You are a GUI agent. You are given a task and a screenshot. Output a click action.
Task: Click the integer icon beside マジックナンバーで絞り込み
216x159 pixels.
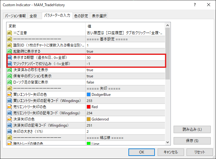pos(9,64)
